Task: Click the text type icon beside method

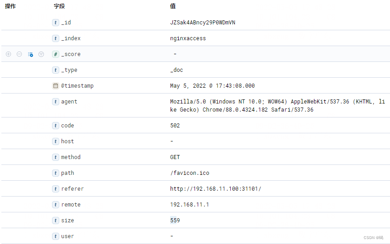Action: pos(56,157)
